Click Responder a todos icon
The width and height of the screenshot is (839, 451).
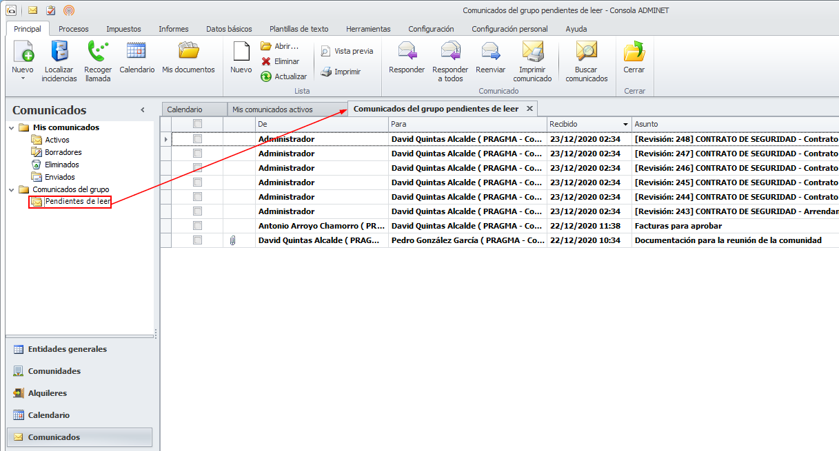click(450, 61)
